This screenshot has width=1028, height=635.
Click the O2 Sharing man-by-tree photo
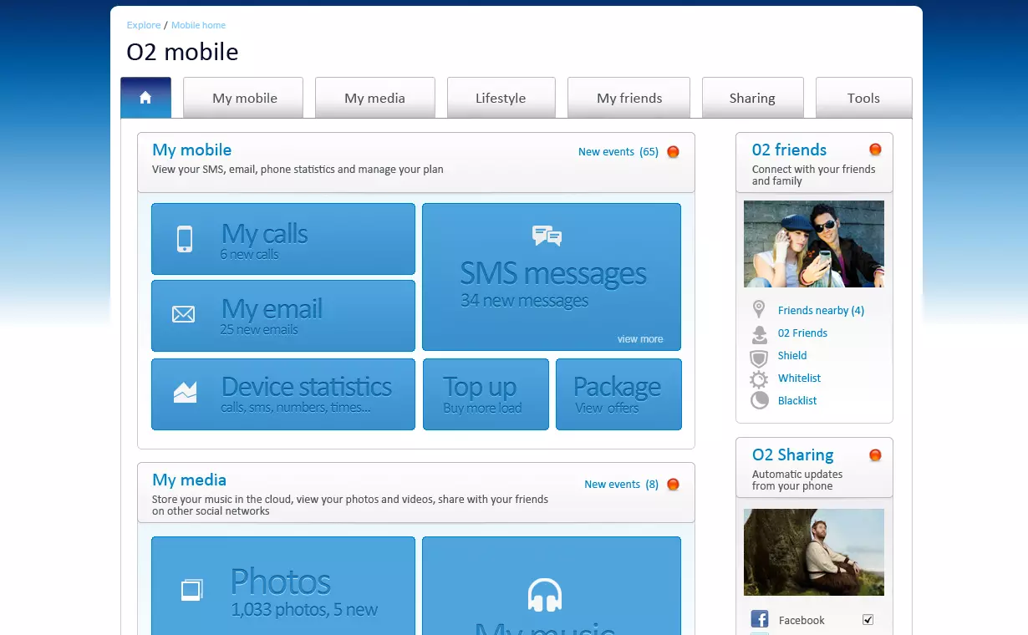(x=814, y=552)
